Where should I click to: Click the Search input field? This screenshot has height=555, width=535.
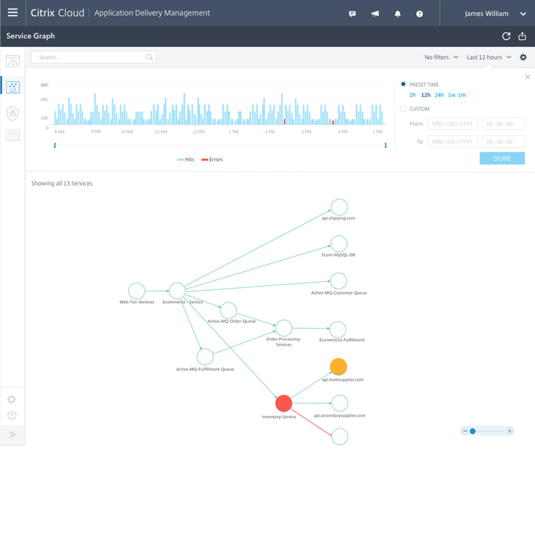point(93,58)
